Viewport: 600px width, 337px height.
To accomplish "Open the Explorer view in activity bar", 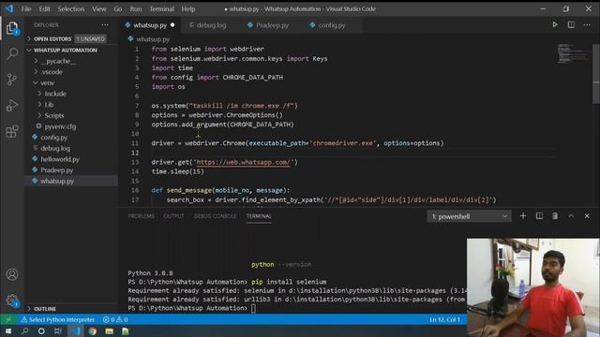I will (x=12, y=28).
